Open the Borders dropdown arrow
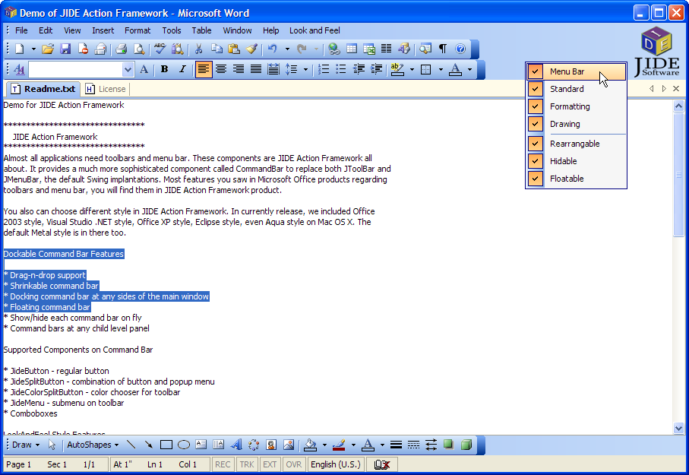This screenshot has width=689, height=475. tap(441, 69)
